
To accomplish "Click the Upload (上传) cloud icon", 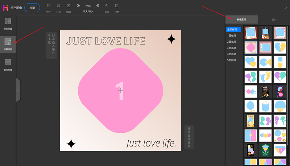I will coord(107,6).
